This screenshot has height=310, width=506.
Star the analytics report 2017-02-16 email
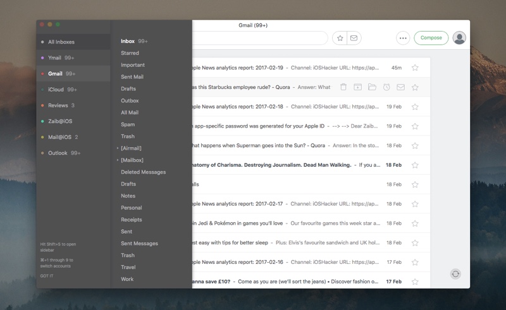click(415, 262)
